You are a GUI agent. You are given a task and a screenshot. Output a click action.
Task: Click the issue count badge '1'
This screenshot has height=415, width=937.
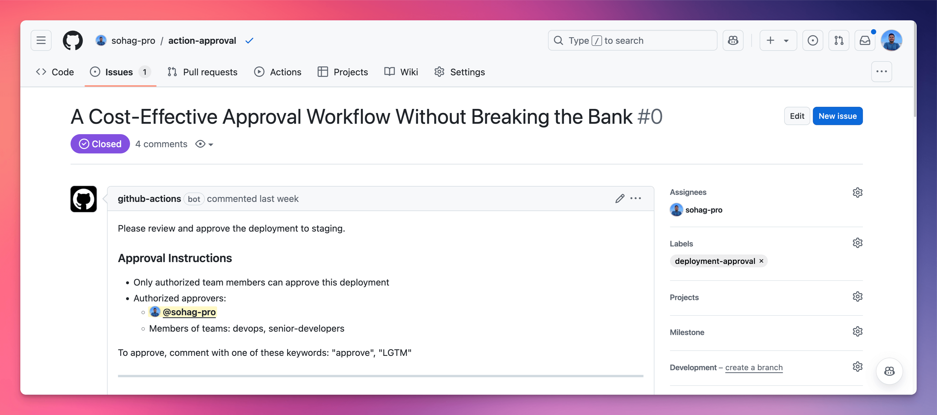click(144, 72)
